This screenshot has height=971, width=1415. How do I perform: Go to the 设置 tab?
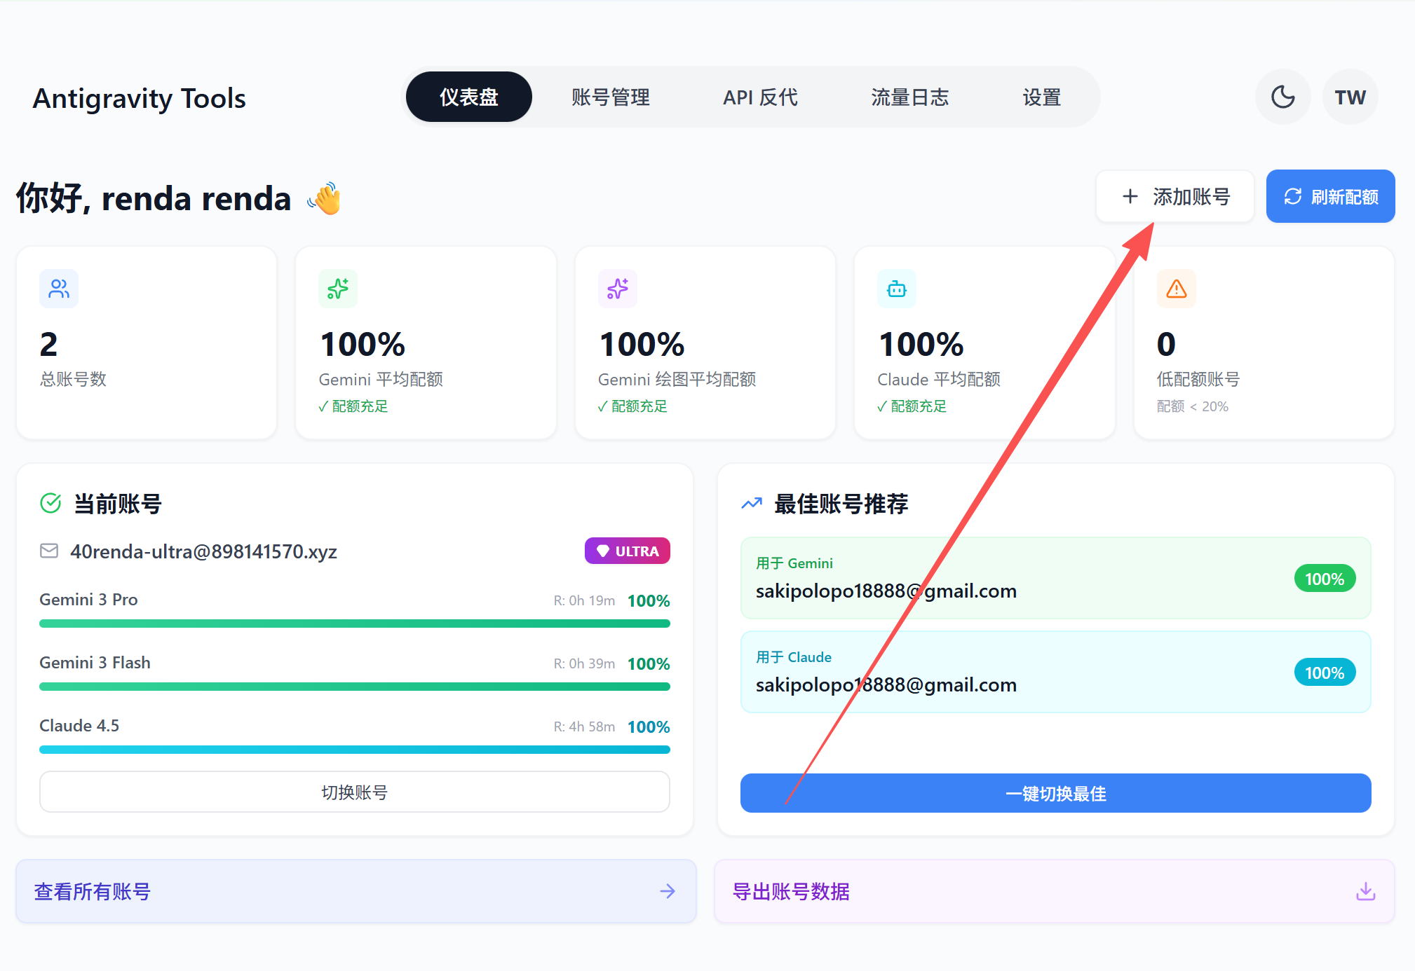coord(1041,97)
